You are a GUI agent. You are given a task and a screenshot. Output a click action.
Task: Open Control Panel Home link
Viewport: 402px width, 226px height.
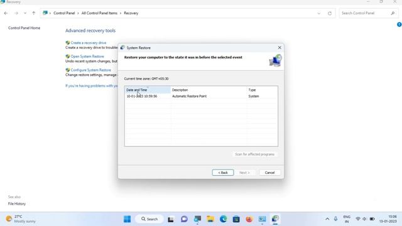(x=24, y=28)
